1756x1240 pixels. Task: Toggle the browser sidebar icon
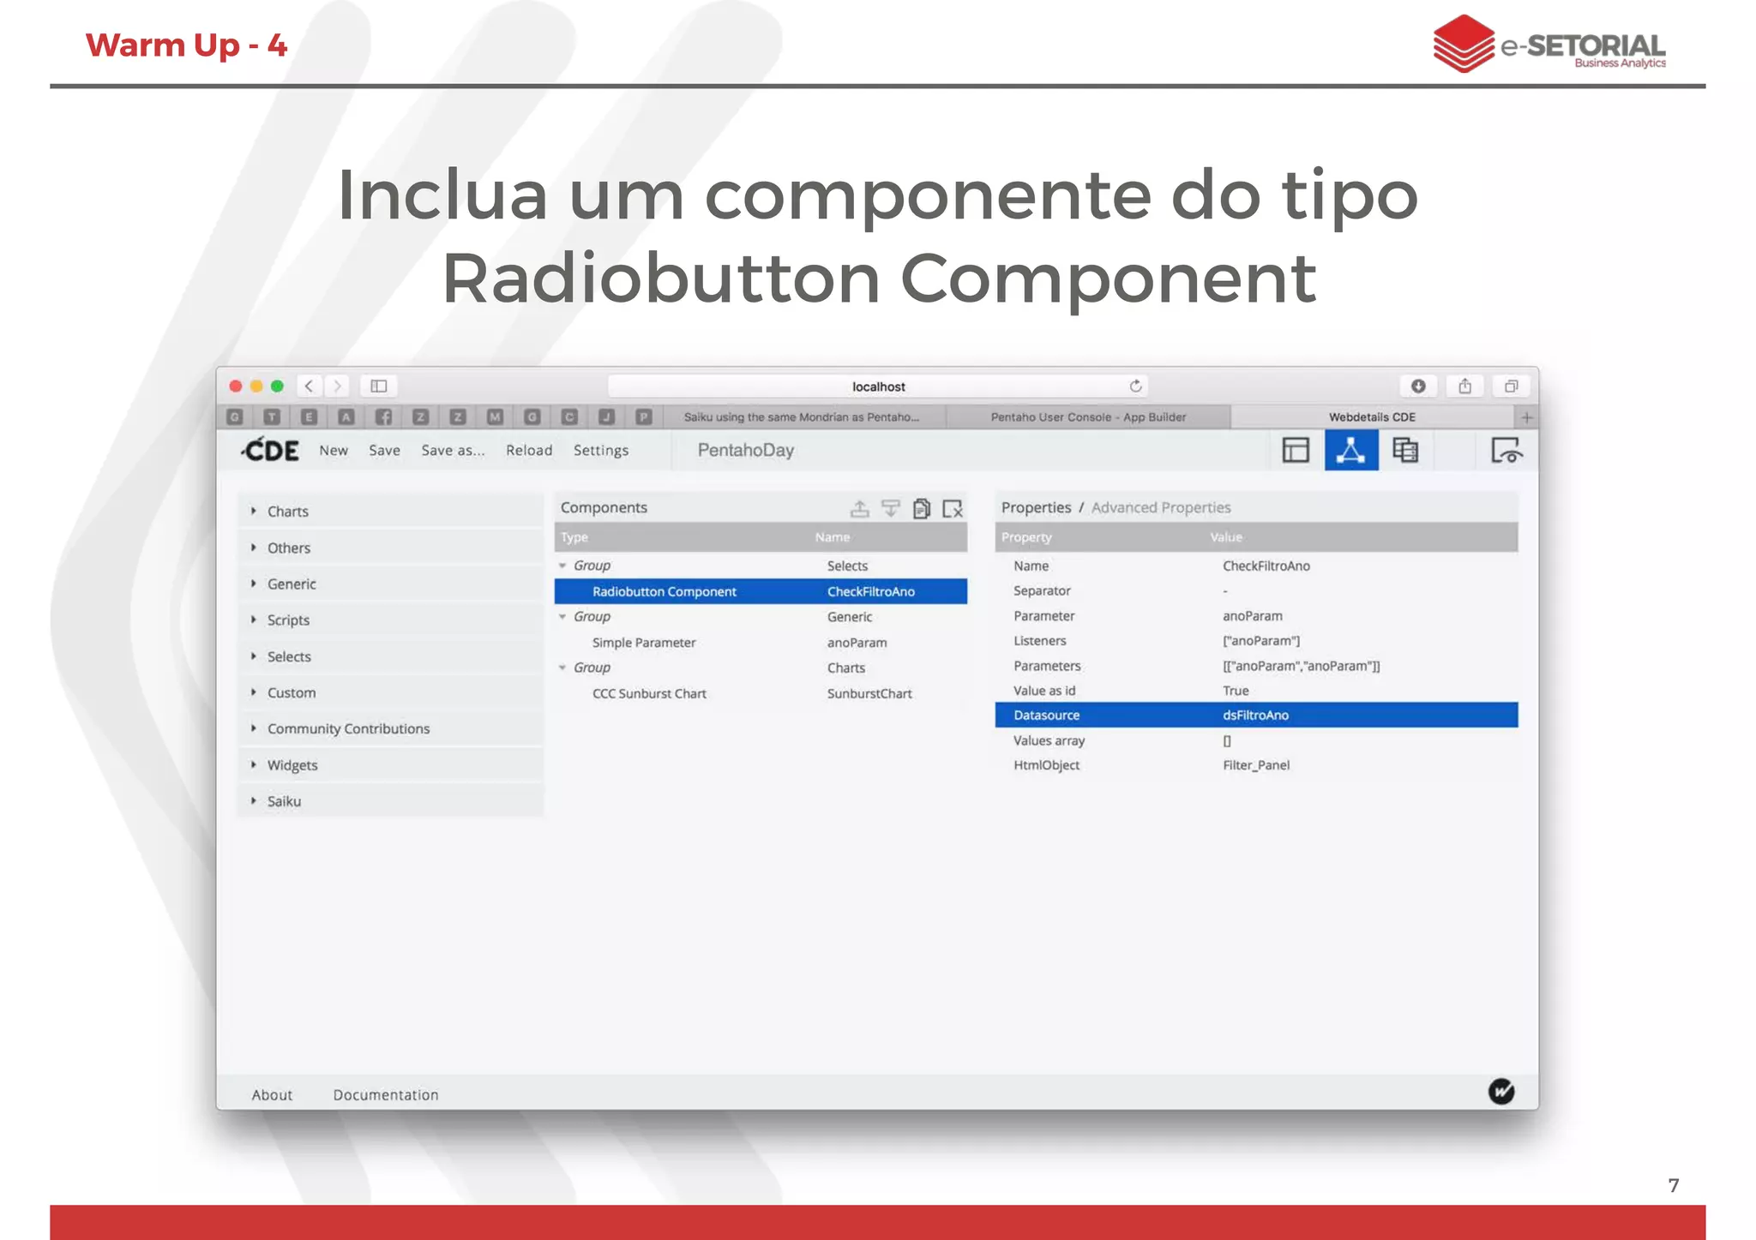coord(378,386)
